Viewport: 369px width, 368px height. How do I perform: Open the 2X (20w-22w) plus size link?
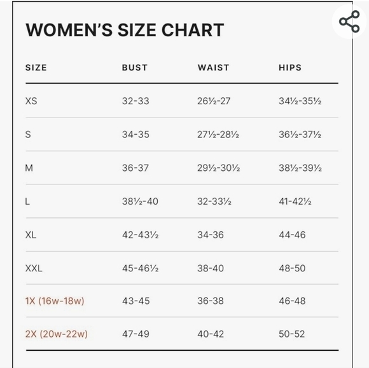pyautogui.click(x=57, y=334)
